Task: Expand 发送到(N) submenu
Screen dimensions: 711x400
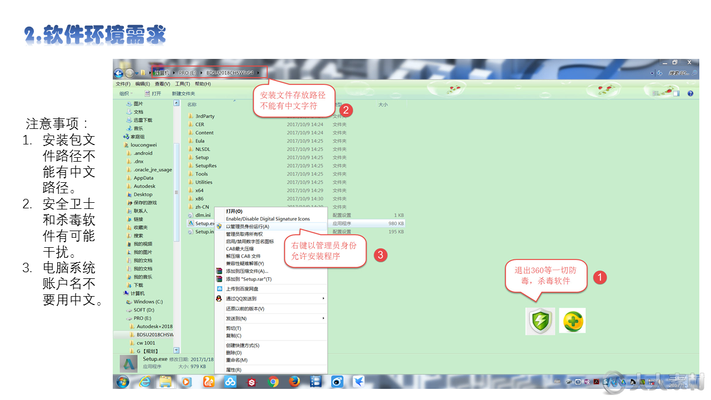Action: (x=271, y=318)
